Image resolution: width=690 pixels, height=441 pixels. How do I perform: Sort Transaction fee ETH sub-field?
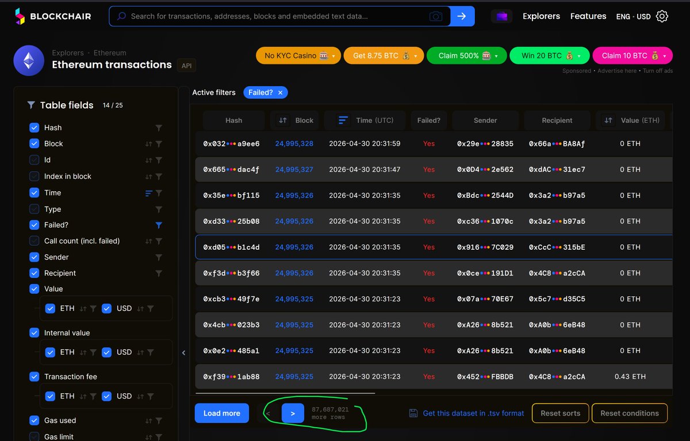click(x=83, y=396)
